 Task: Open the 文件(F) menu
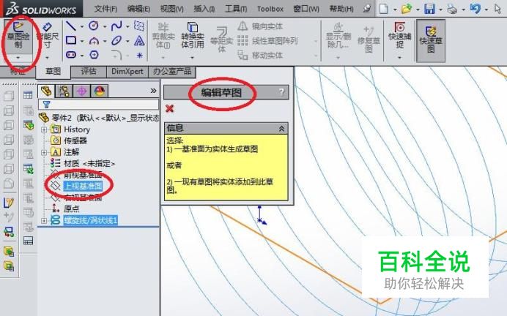pyautogui.click(x=106, y=9)
